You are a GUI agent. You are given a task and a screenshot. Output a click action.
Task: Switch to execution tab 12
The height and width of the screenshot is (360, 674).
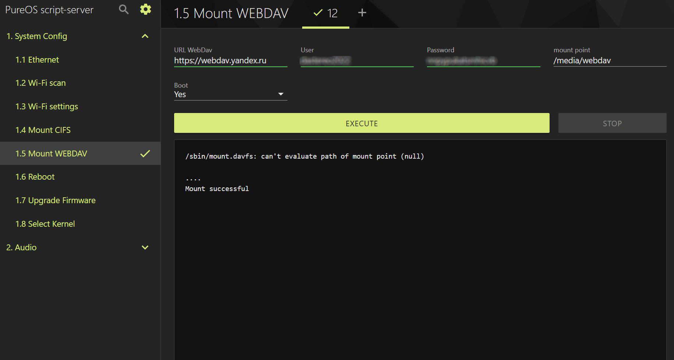[x=325, y=14]
